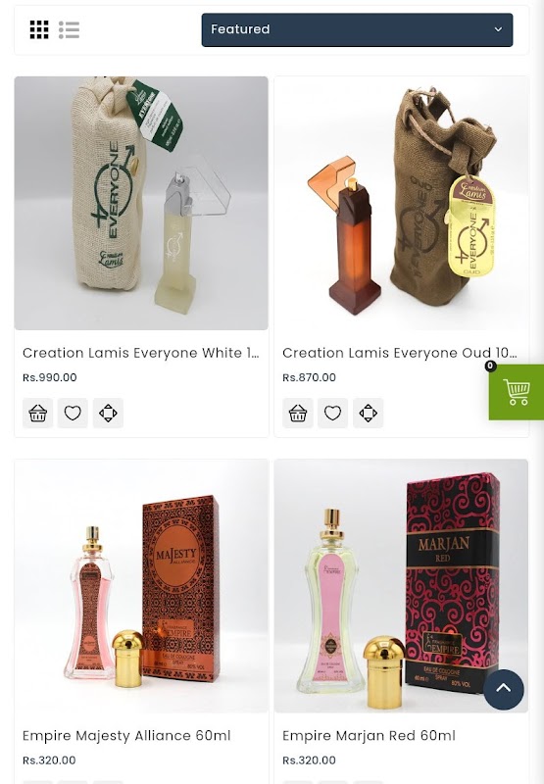Open quick view for Everyone Oud perfume
This screenshot has height=784, width=544.
[x=368, y=413]
